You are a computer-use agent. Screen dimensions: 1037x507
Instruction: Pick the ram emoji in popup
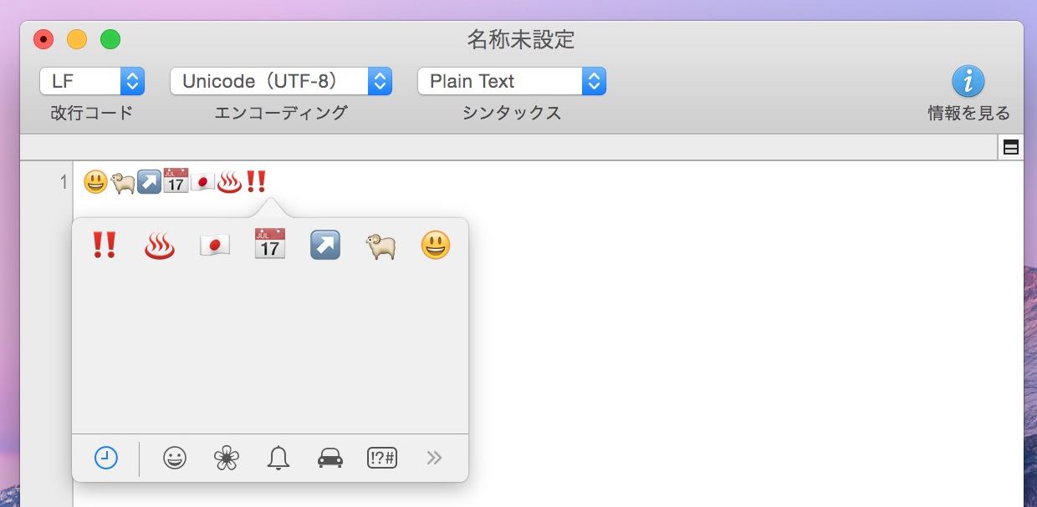click(381, 246)
